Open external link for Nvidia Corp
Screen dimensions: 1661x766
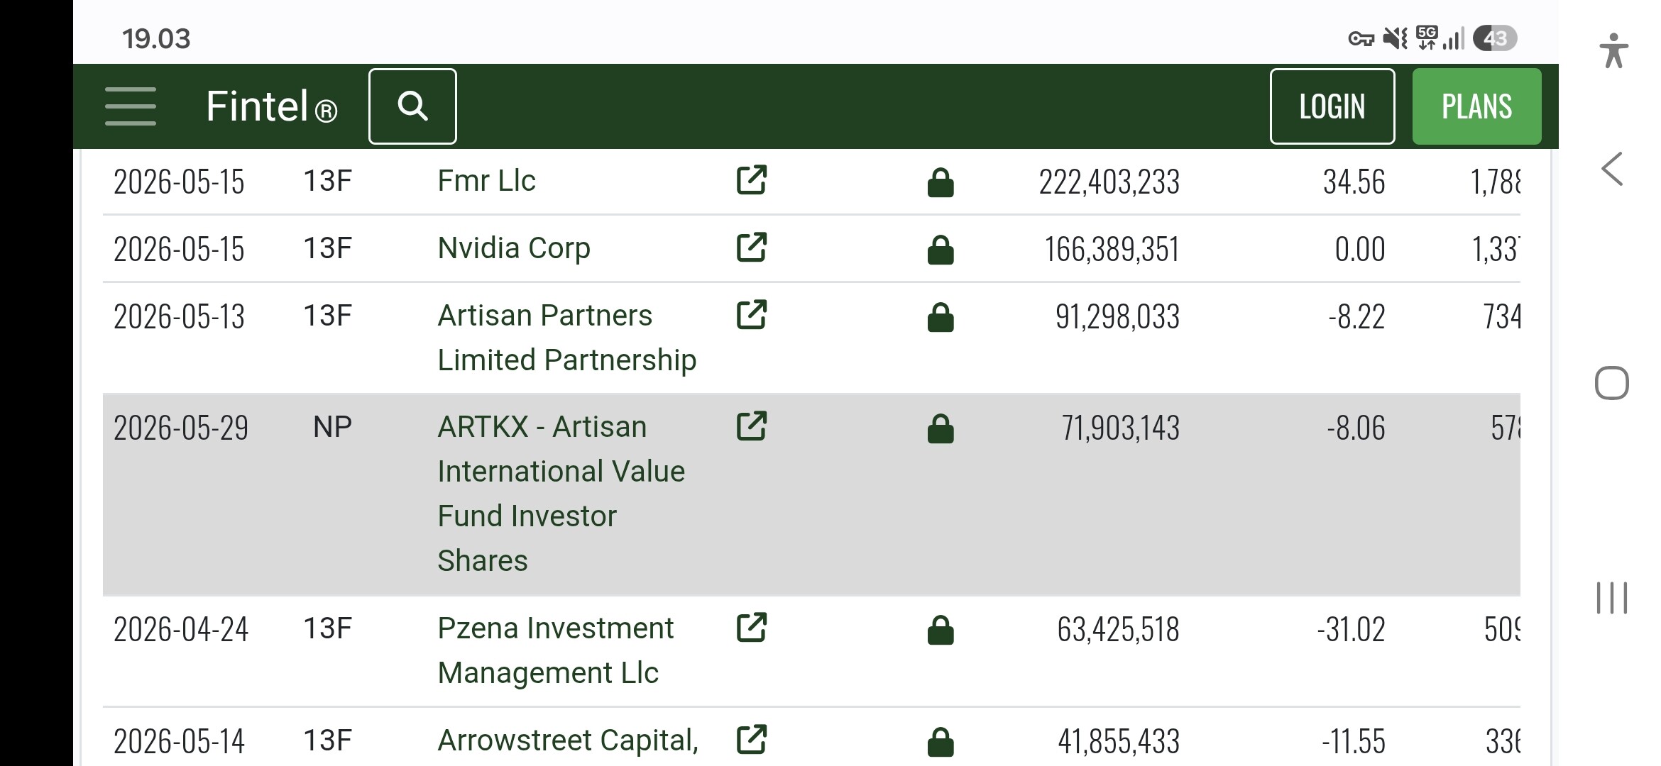pyautogui.click(x=752, y=248)
